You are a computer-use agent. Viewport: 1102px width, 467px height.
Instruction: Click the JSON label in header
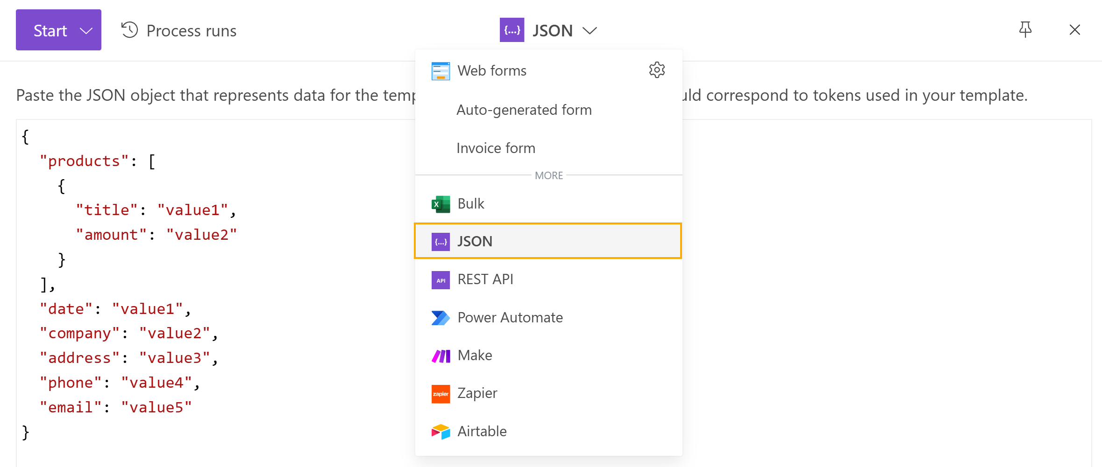(553, 31)
